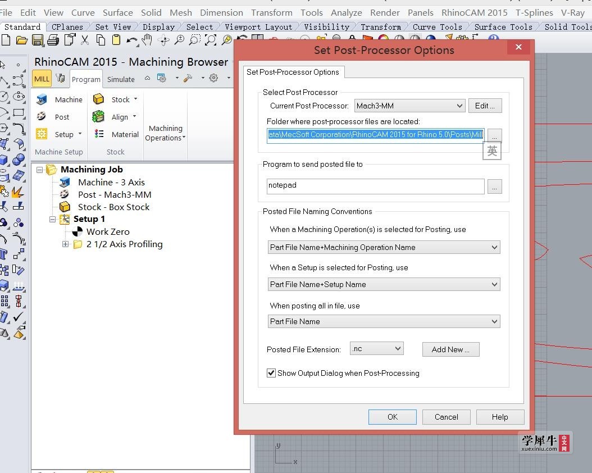Image resolution: width=592 pixels, height=473 pixels.
Task: Click the checkmark Check Objects icon
Action: (19, 316)
